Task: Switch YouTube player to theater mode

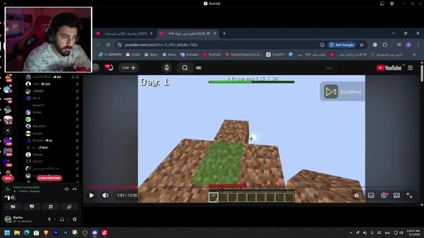Action: 397,195
